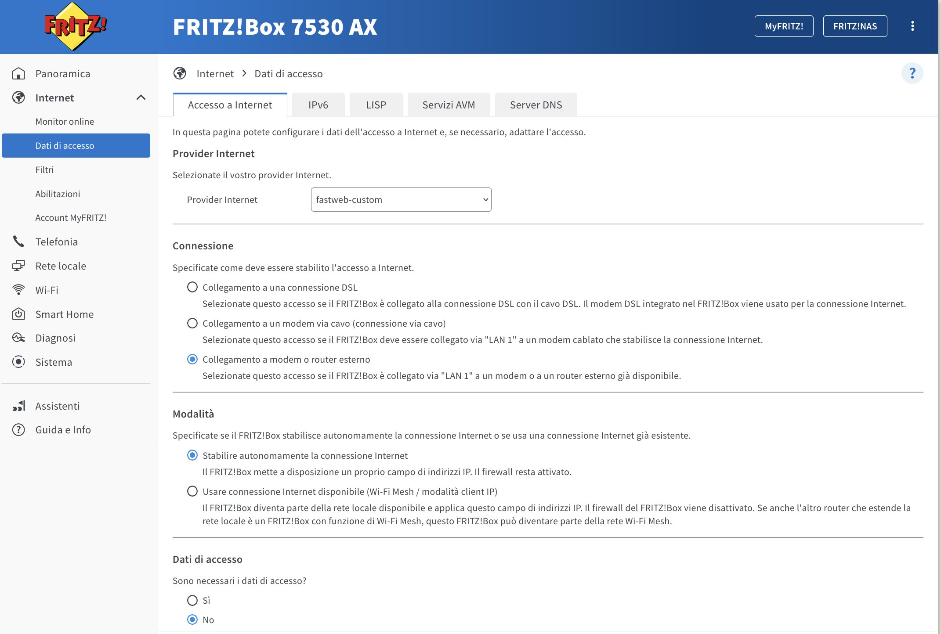The height and width of the screenshot is (634, 941).
Task: Open Smart Home via its icon
Action: coord(18,314)
